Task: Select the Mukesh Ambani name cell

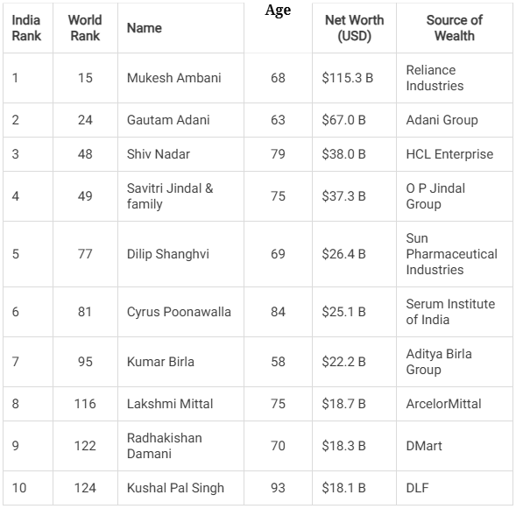Action: click(x=180, y=78)
